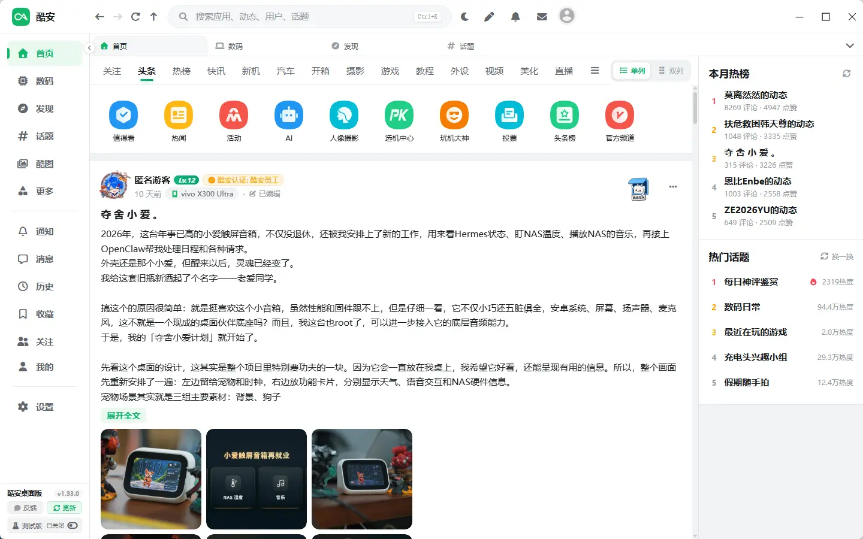
Task: Open 收藏 bookmarks in the left sidebar
Action: pos(44,314)
